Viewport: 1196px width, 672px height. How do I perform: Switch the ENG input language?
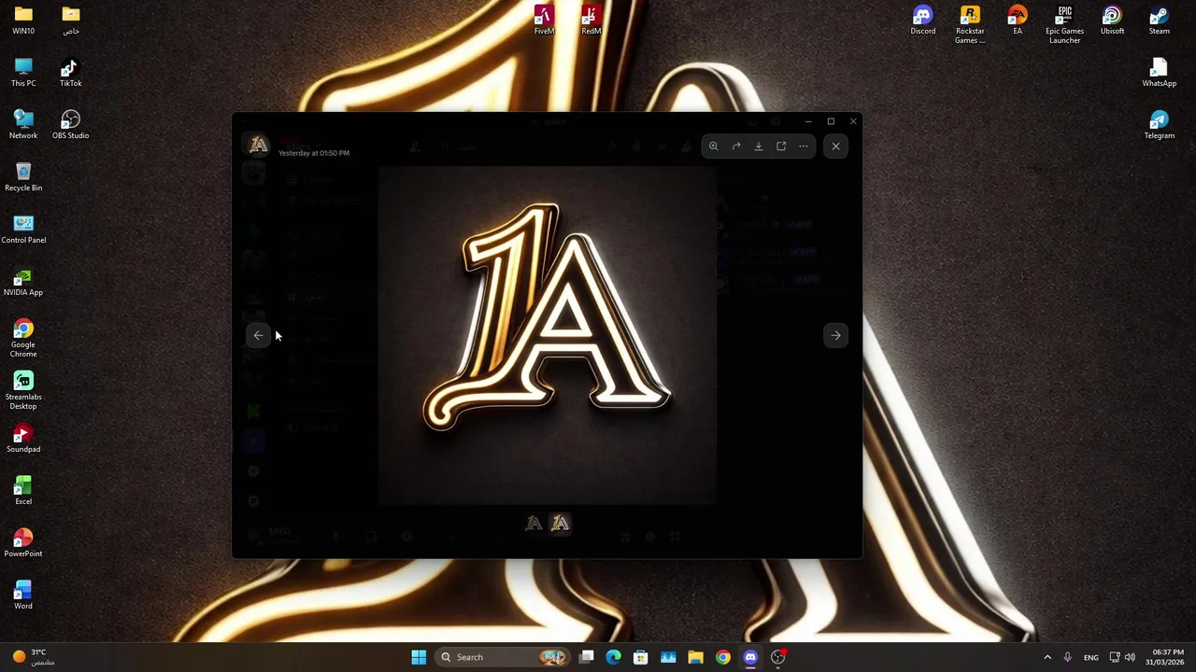[x=1091, y=657]
